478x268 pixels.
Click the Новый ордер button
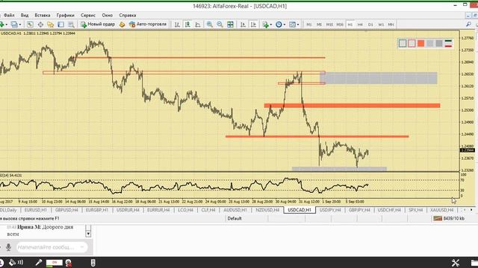pos(98,25)
